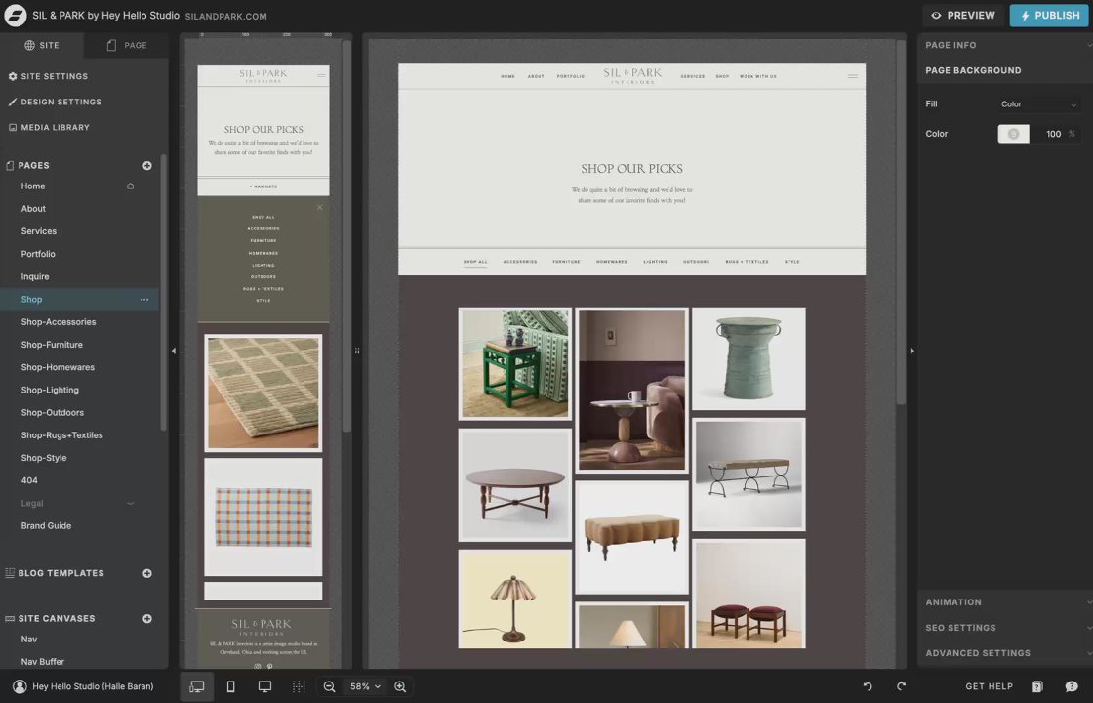The height and width of the screenshot is (703, 1093).
Task: Click the Lighting shop category link in desktop preview
Action: click(655, 262)
